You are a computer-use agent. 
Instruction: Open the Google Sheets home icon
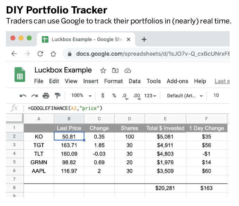(20, 75)
